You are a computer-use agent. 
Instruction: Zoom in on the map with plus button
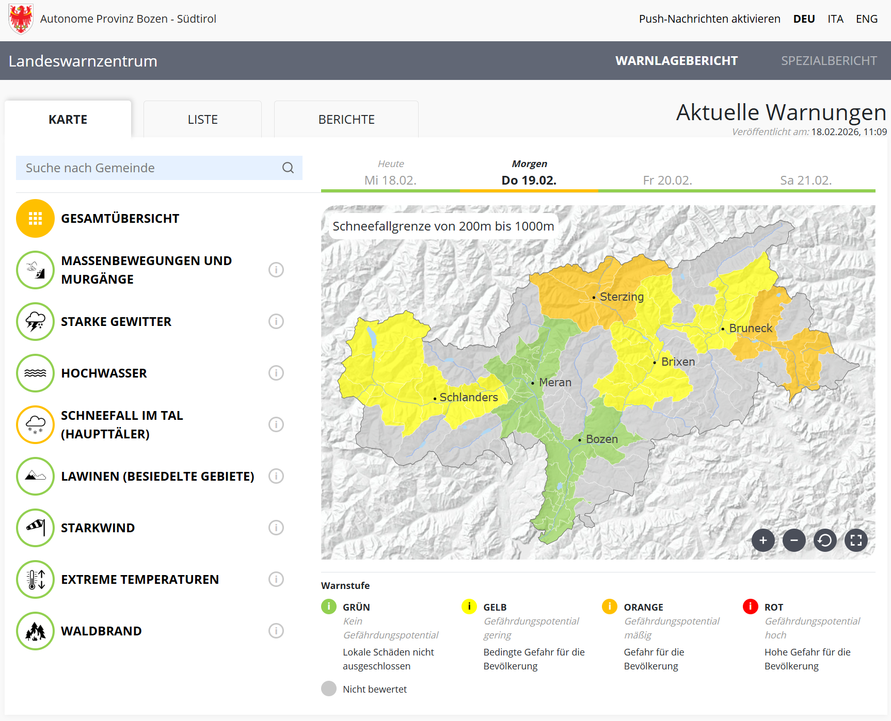coord(763,540)
